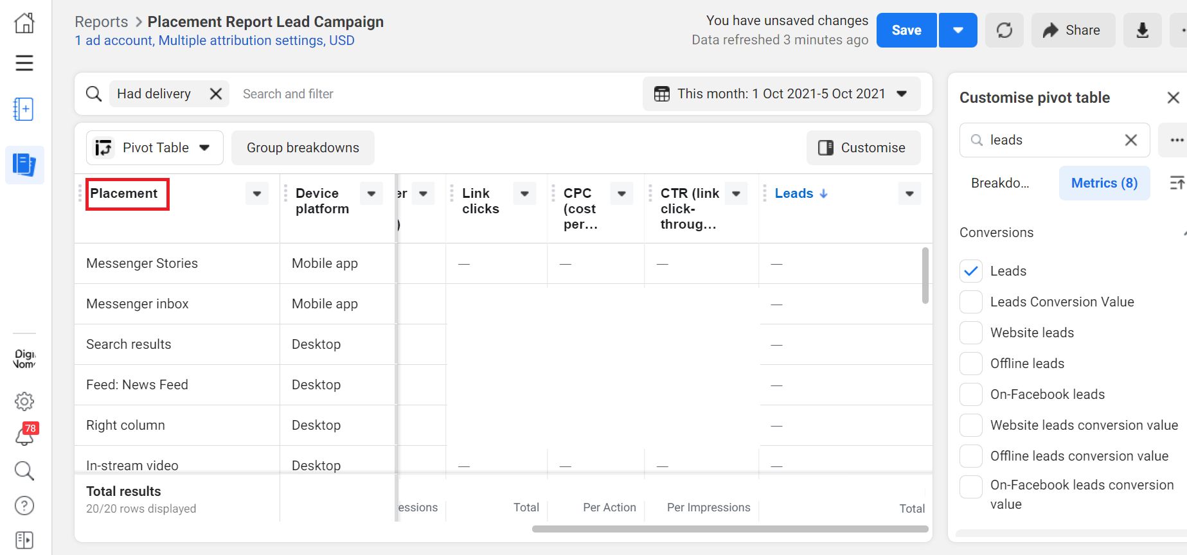Switch to the Metrics (8) tab
The height and width of the screenshot is (555, 1187).
1104,183
